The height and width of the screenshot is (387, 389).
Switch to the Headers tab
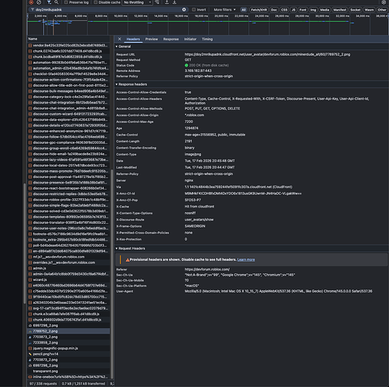click(133, 39)
